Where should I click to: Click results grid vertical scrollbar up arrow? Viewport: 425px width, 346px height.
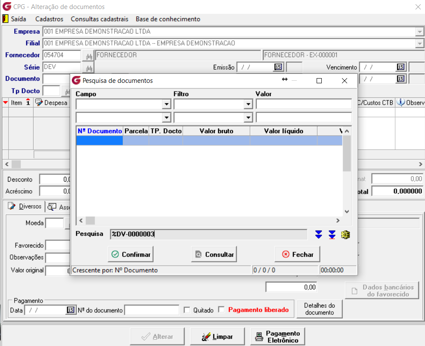pyautogui.click(x=347, y=131)
